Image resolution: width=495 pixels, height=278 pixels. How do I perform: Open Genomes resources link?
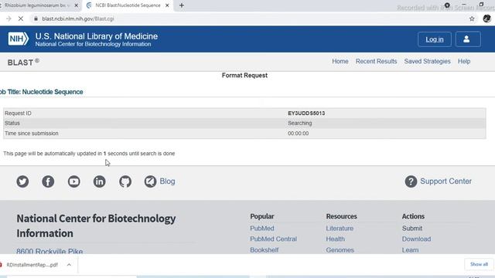point(340,250)
